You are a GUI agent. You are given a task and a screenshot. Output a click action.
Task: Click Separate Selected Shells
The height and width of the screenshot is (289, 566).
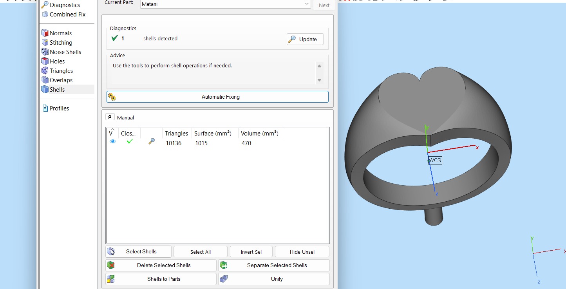click(x=274, y=265)
